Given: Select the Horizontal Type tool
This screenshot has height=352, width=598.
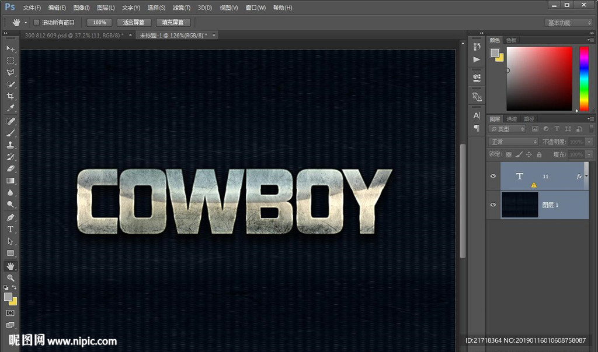Looking at the screenshot, I should click(x=11, y=229).
